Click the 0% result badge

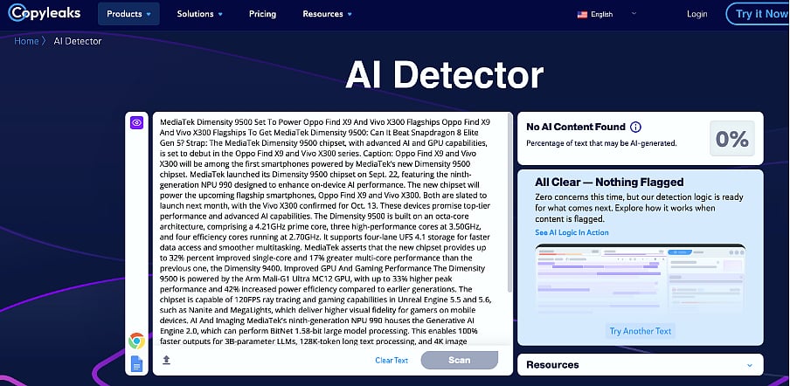[x=732, y=138]
